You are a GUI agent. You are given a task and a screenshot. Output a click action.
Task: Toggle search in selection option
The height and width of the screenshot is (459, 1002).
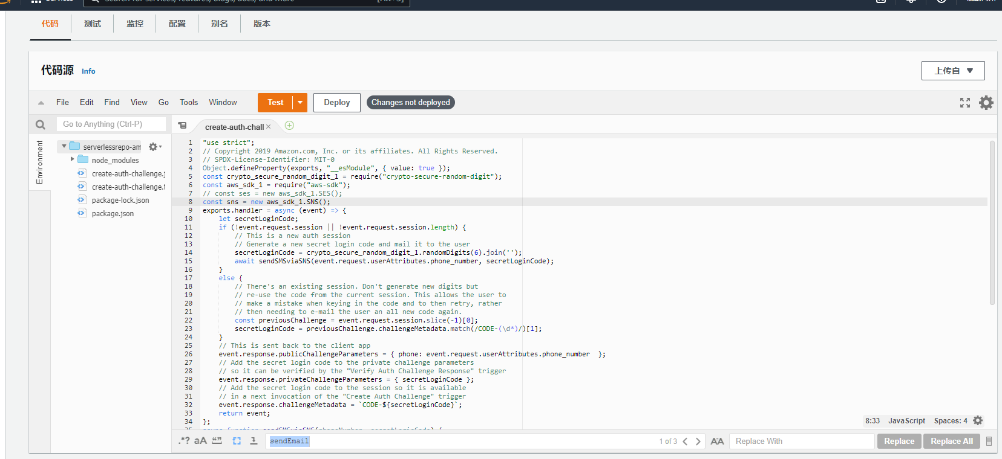click(x=237, y=441)
